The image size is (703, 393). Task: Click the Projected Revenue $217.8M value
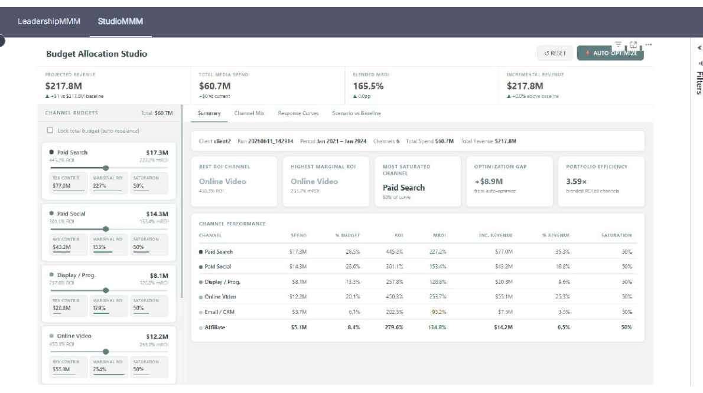[63, 86]
